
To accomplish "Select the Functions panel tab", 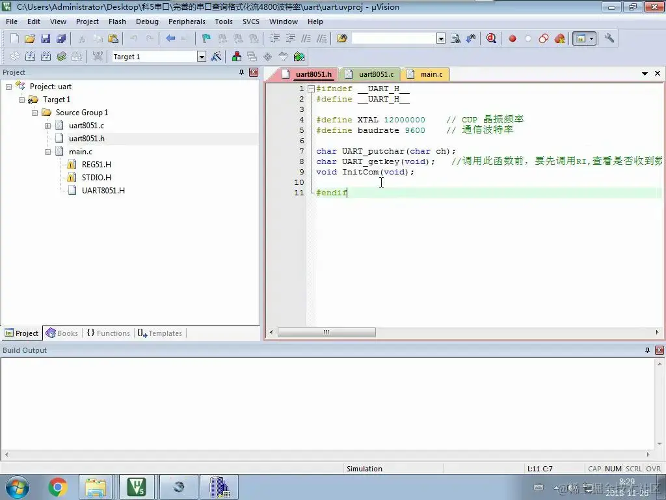I will point(109,333).
